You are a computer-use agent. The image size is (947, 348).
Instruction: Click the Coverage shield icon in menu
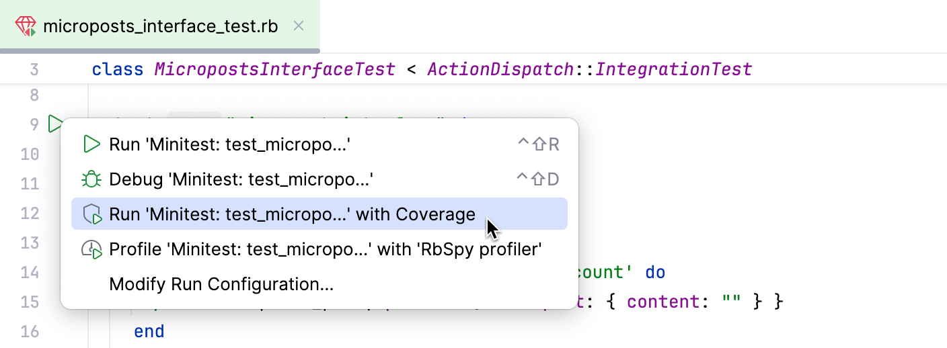click(x=91, y=215)
